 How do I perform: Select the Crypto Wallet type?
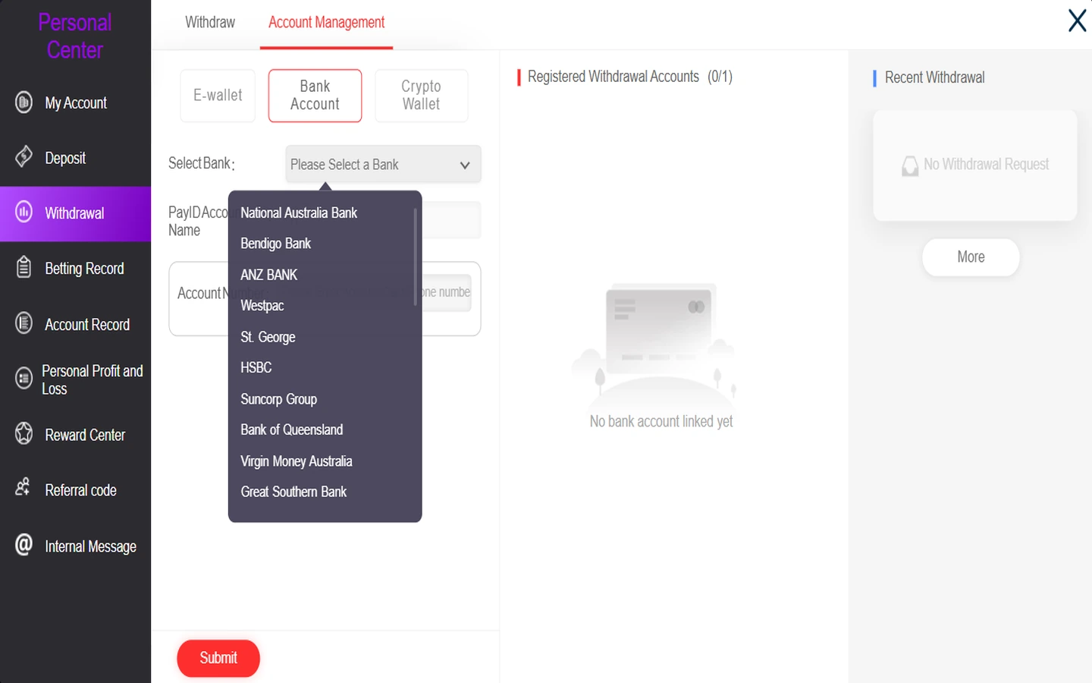(x=421, y=96)
